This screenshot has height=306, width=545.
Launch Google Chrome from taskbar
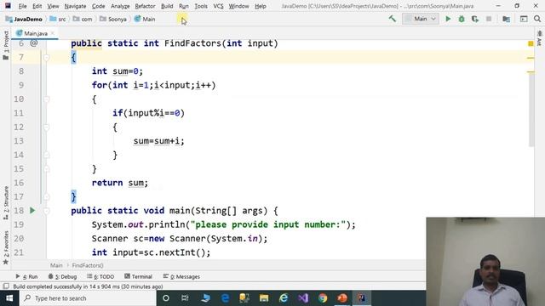tap(323, 298)
